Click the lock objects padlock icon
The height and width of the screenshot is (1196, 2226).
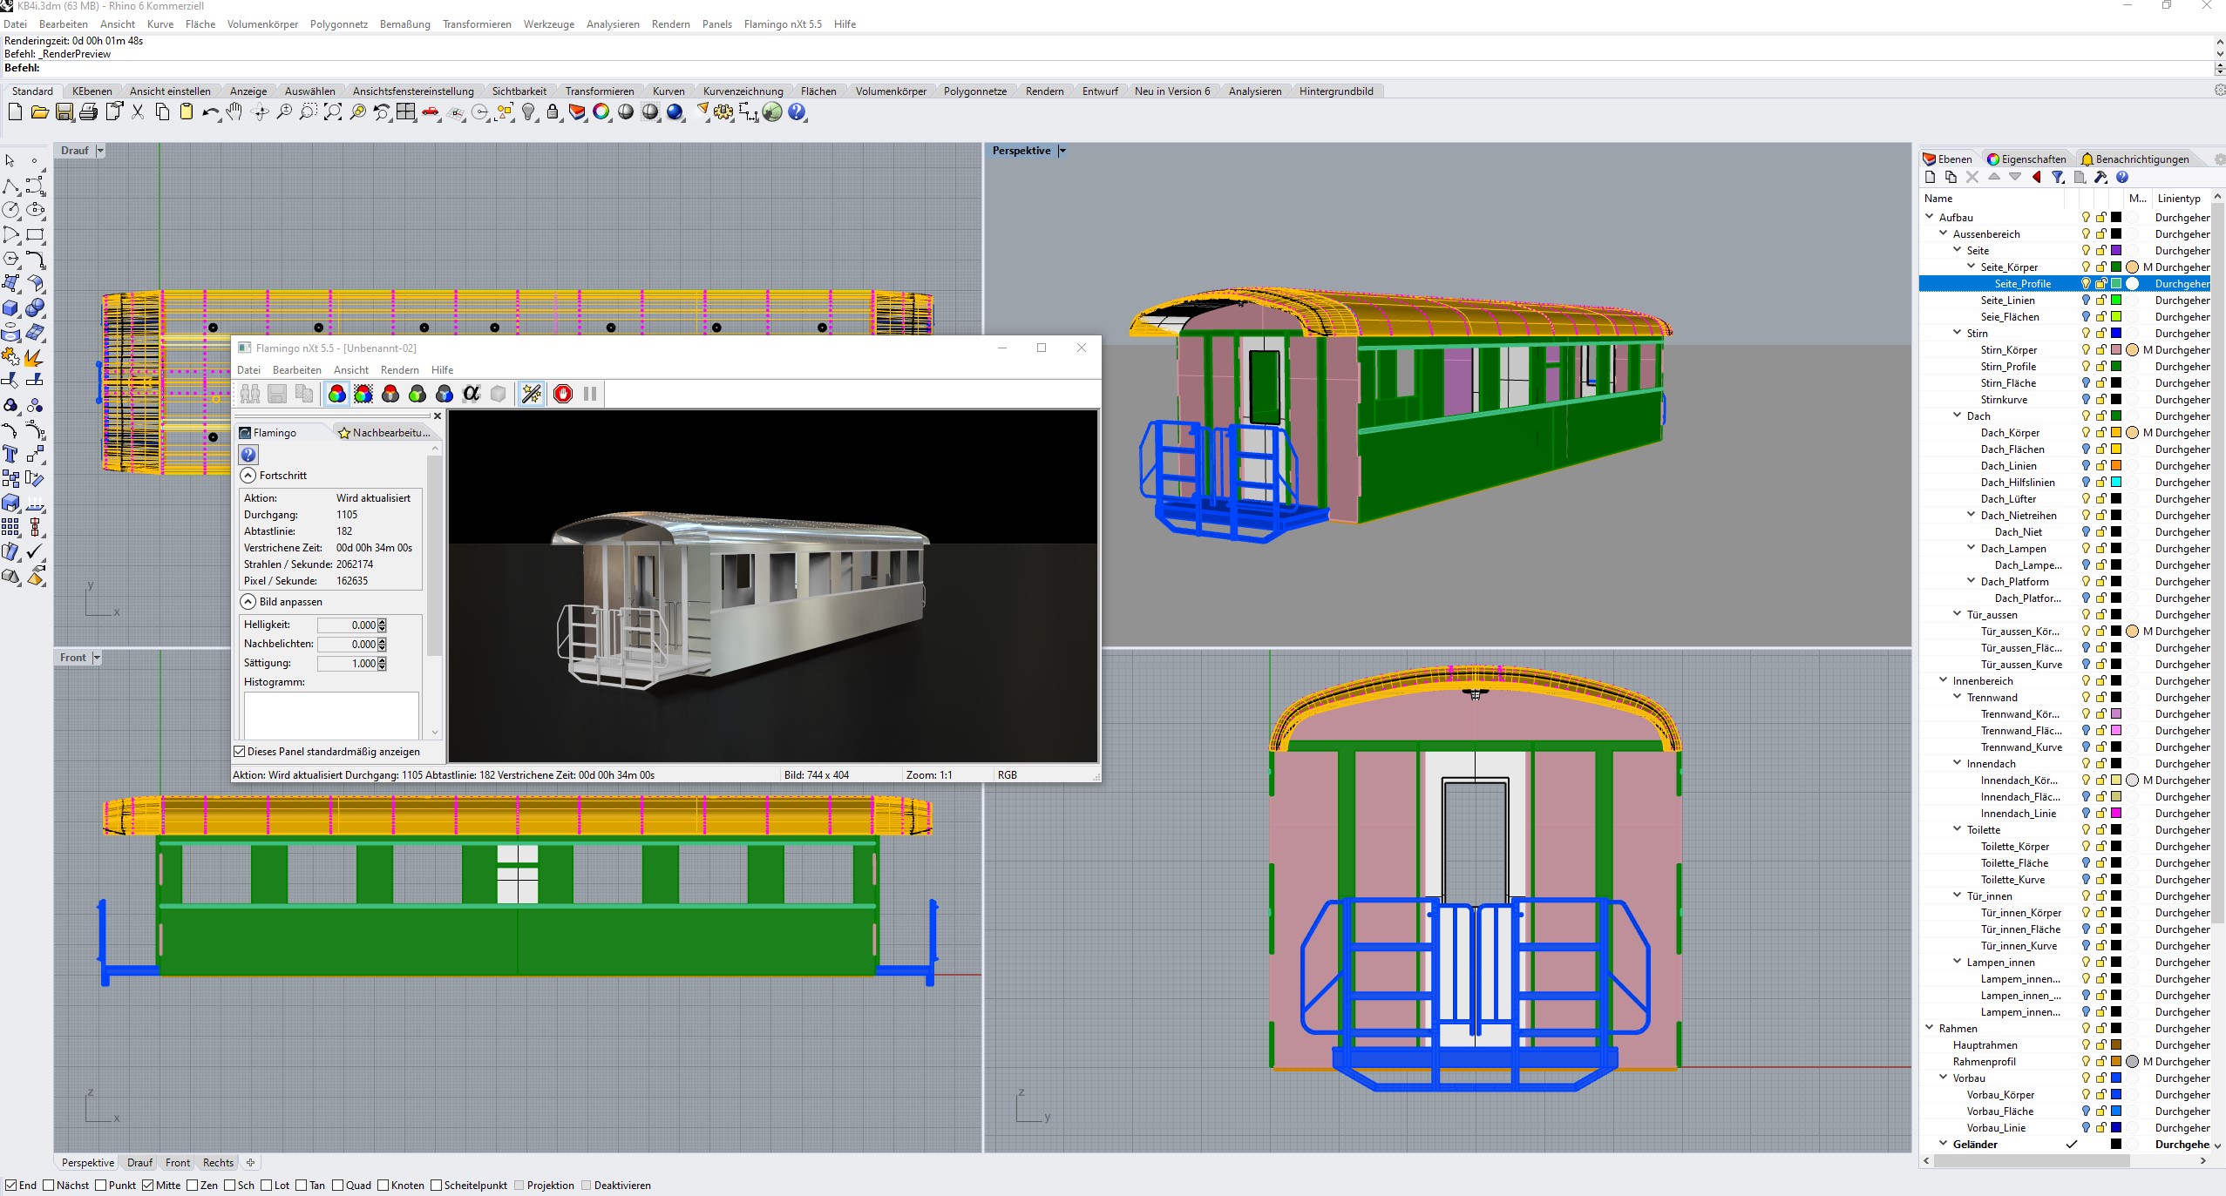pos(553,112)
